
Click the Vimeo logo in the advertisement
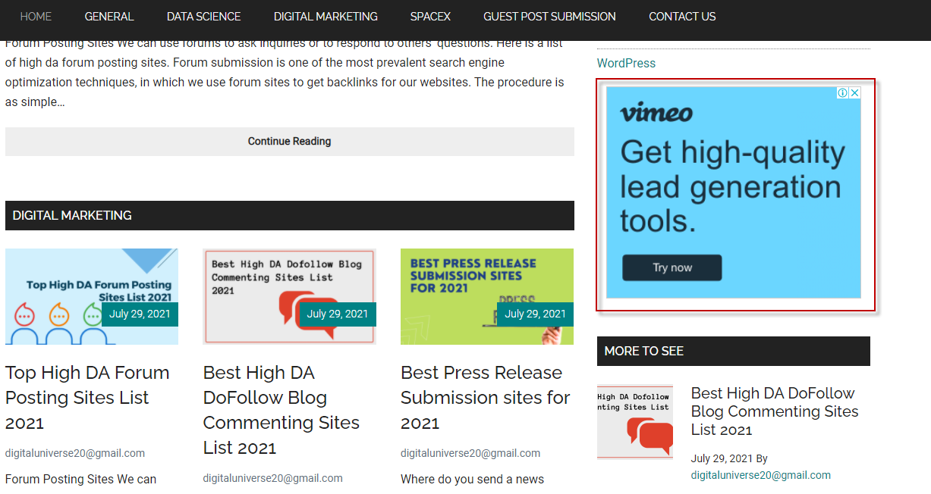tap(656, 113)
